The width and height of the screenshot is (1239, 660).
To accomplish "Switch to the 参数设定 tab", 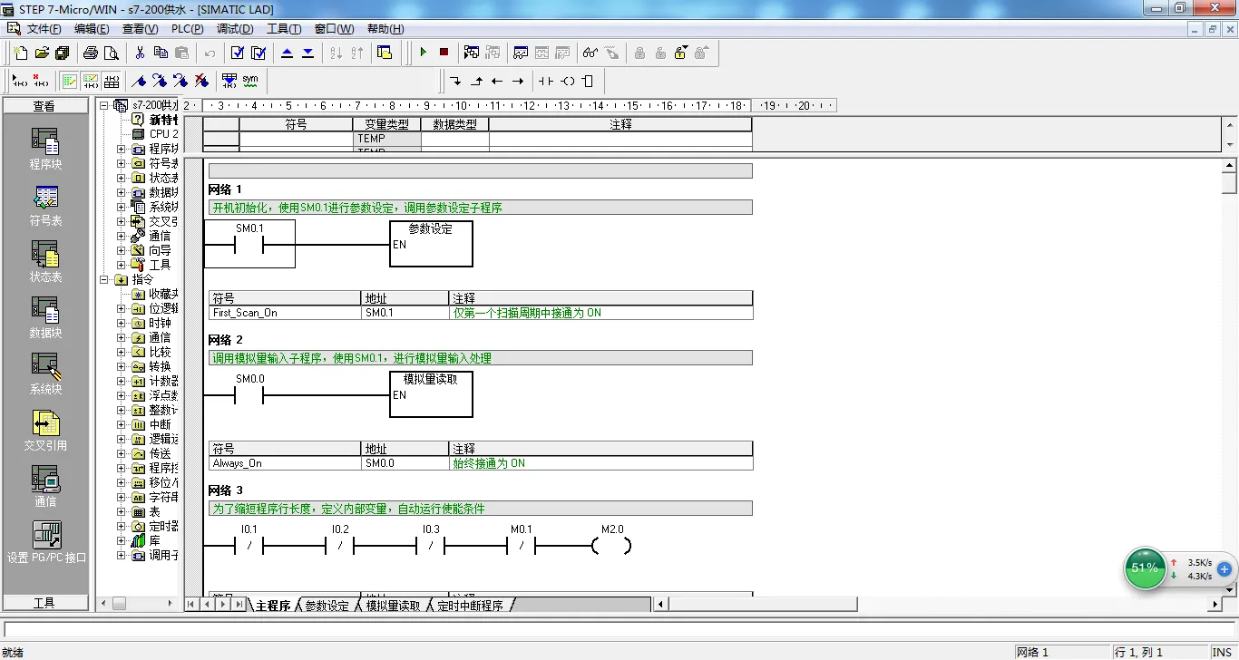I will click(x=327, y=606).
